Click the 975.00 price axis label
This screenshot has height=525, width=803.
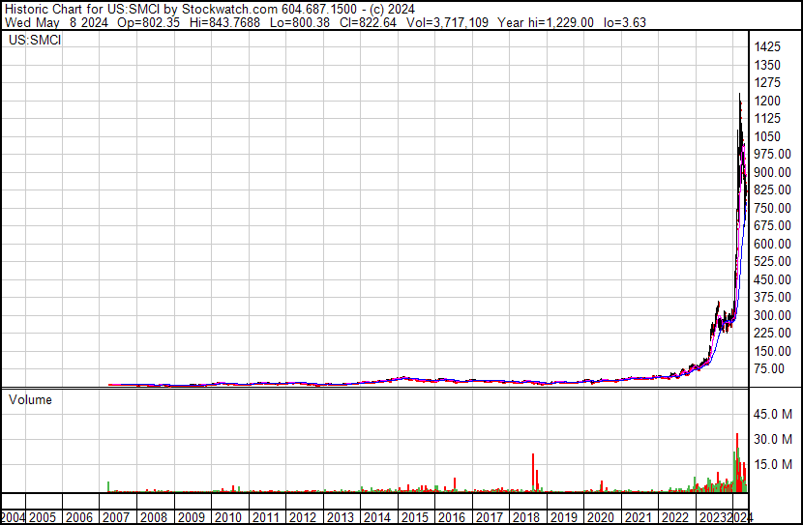point(772,155)
